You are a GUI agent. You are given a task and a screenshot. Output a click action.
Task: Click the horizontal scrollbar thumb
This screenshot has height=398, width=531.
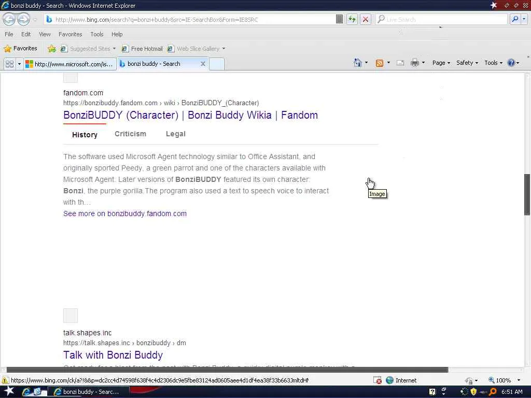227,369
